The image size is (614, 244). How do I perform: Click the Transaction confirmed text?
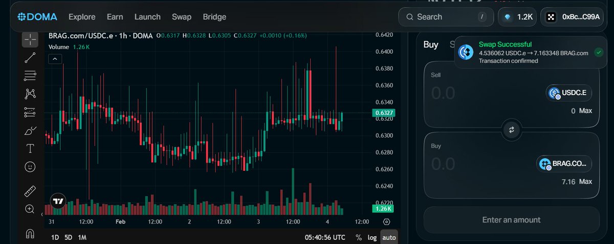[x=508, y=61]
